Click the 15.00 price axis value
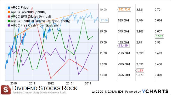Screen dimensions: 171x95 (x=103, y=31)
